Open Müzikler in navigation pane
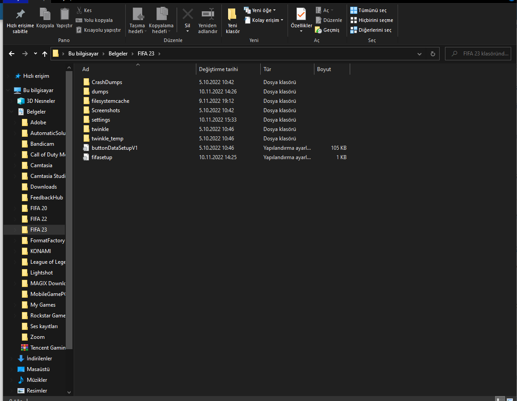517x401 pixels. (37, 380)
